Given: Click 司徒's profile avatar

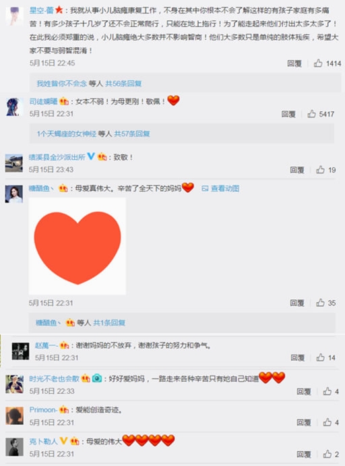Looking at the screenshot, I should pyautogui.click(x=13, y=107).
